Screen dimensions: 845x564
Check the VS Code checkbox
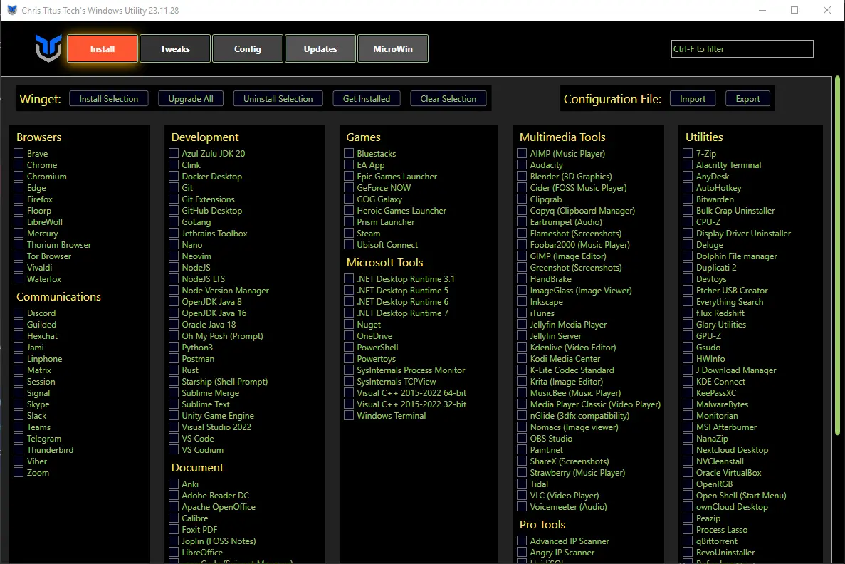[174, 439]
